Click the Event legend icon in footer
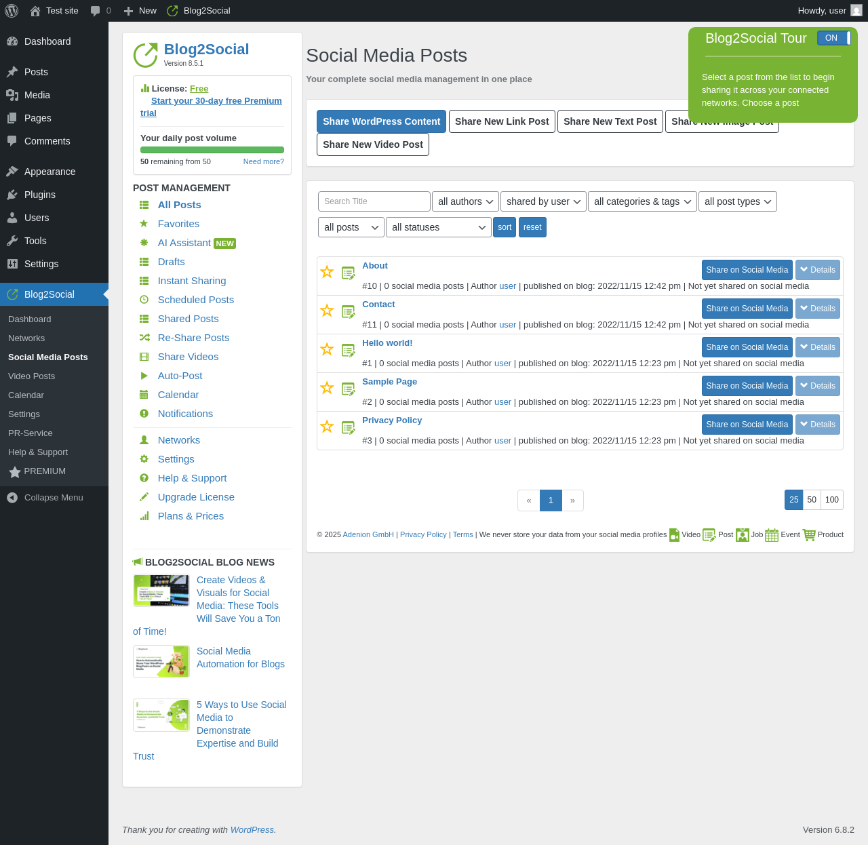Viewport: 868px width, 845px height. pos(772,535)
